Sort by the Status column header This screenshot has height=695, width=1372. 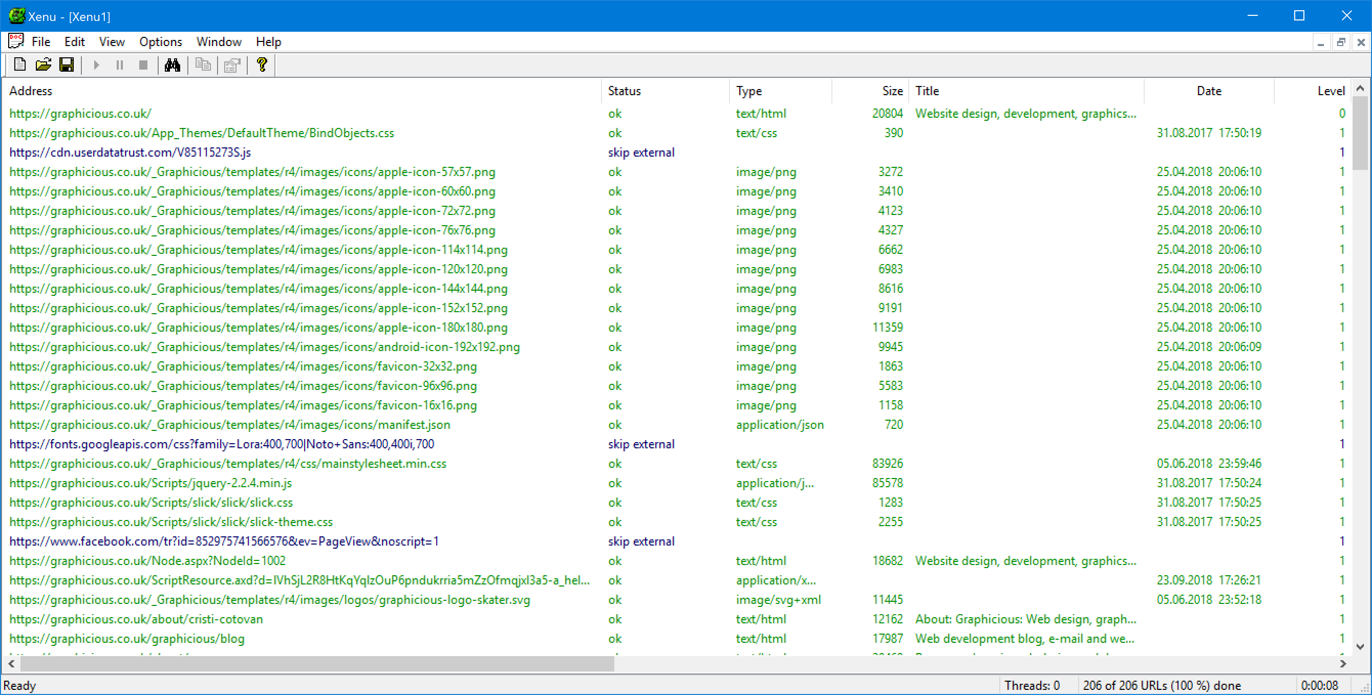tap(624, 91)
